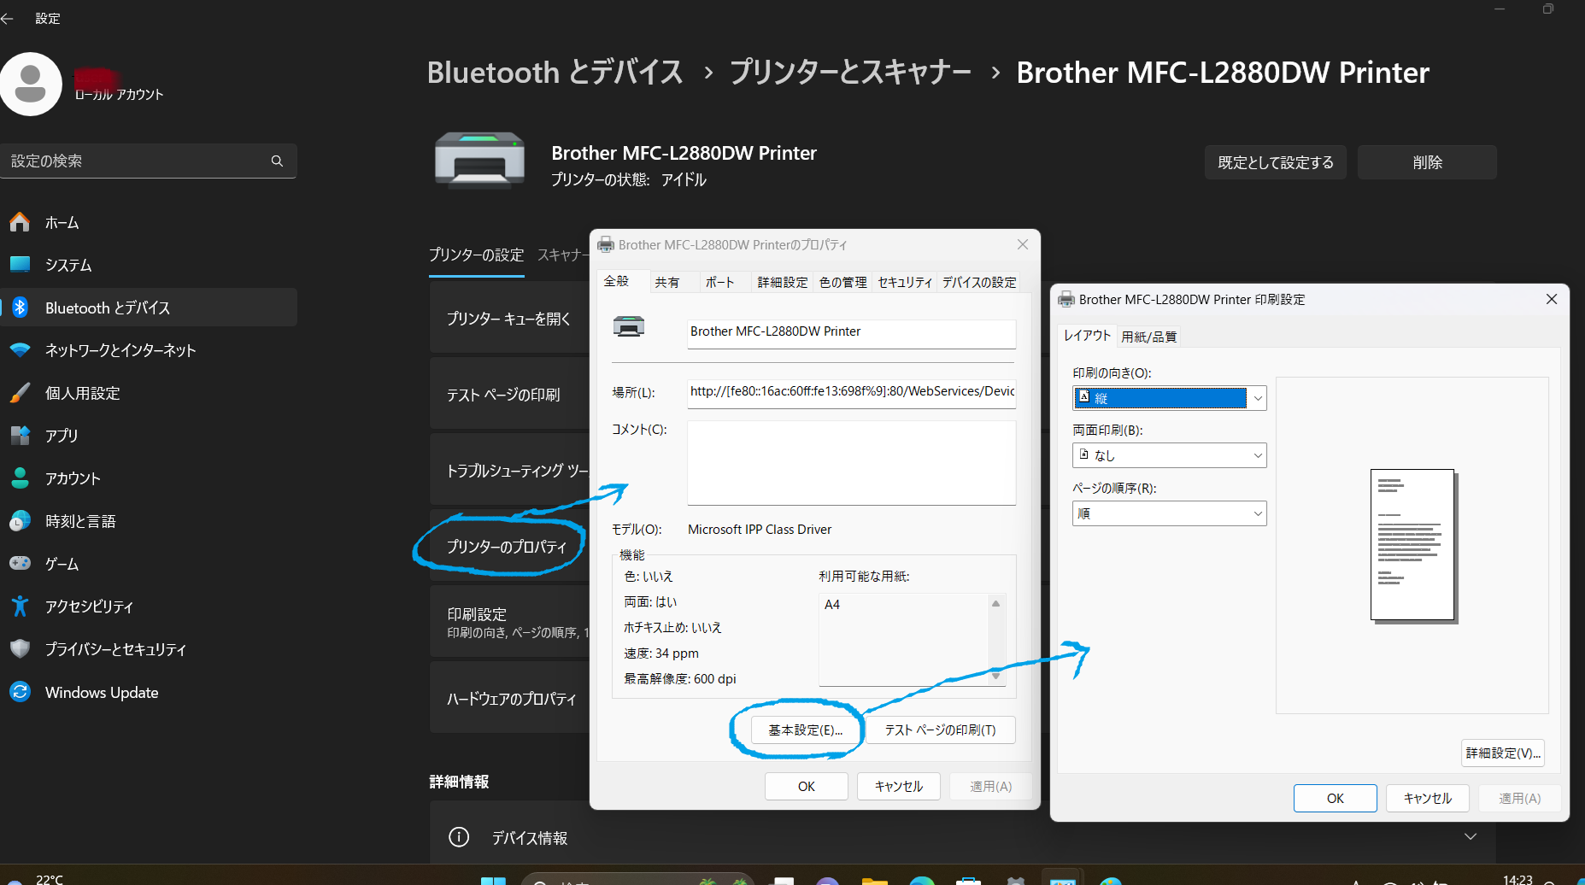This screenshot has height=885, width=1585.
Task: Open Personalization via the paintbrush icon
Action: 20,393
